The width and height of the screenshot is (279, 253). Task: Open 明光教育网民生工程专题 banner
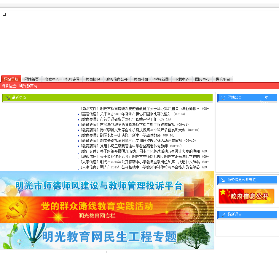click(x=107, y=236)
